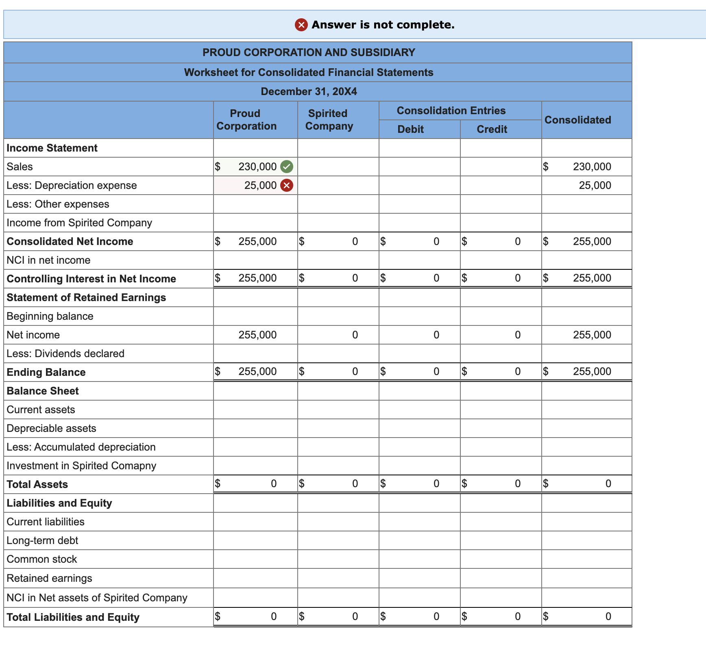Click the Common stock input cell

(254, 559)
